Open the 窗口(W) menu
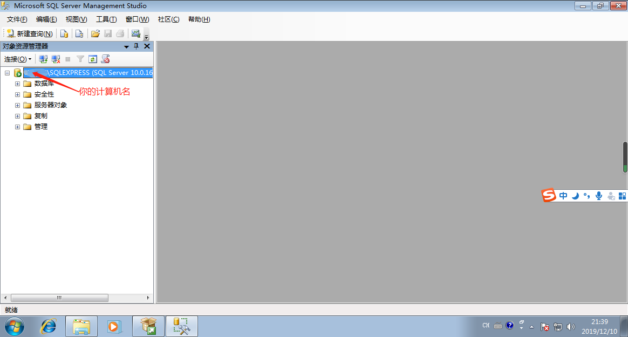This screenshot has height=337, width=628. (x=138, y=19)
